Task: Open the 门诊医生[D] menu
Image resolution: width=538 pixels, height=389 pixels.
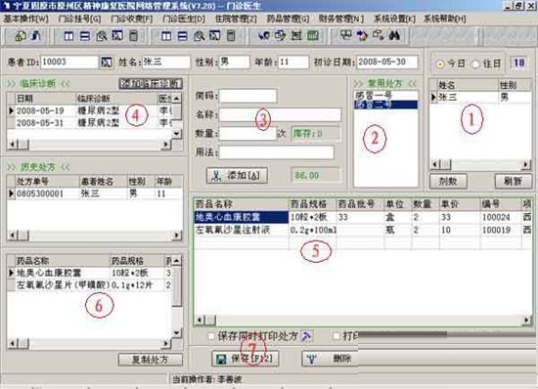Action: 184,19
